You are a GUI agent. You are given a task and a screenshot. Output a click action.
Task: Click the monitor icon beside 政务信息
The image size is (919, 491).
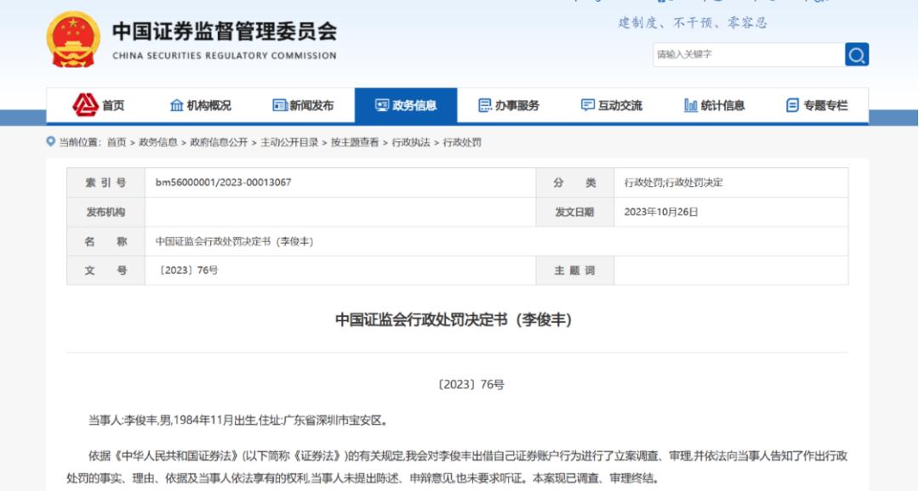point(382,105)
